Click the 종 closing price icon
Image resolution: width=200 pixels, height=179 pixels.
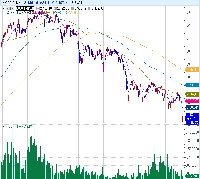point(38,8)
